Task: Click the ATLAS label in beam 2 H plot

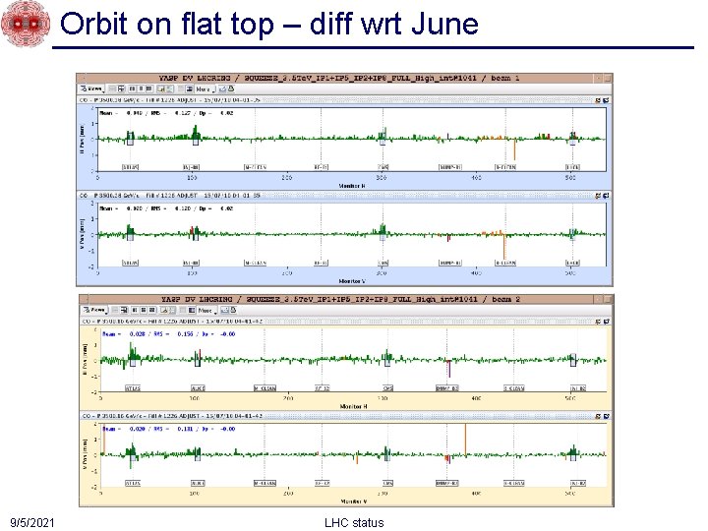Action: tap(133, 388)
